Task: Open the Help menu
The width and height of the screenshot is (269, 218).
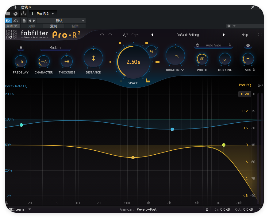Action: pyautogui.click(x=245, y=35)
